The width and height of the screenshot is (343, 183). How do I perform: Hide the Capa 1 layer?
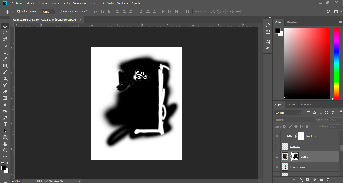coord(277,157)
